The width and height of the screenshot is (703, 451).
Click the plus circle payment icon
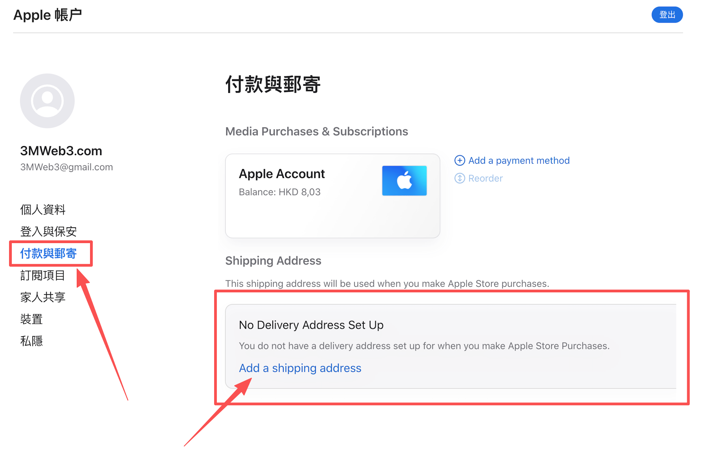(x=460, y=160)
